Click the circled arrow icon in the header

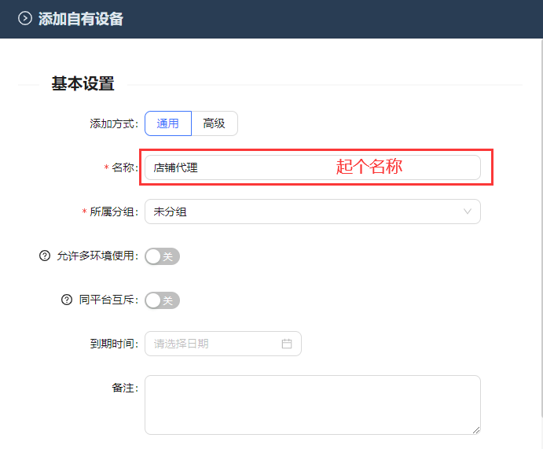pos(24,19)
